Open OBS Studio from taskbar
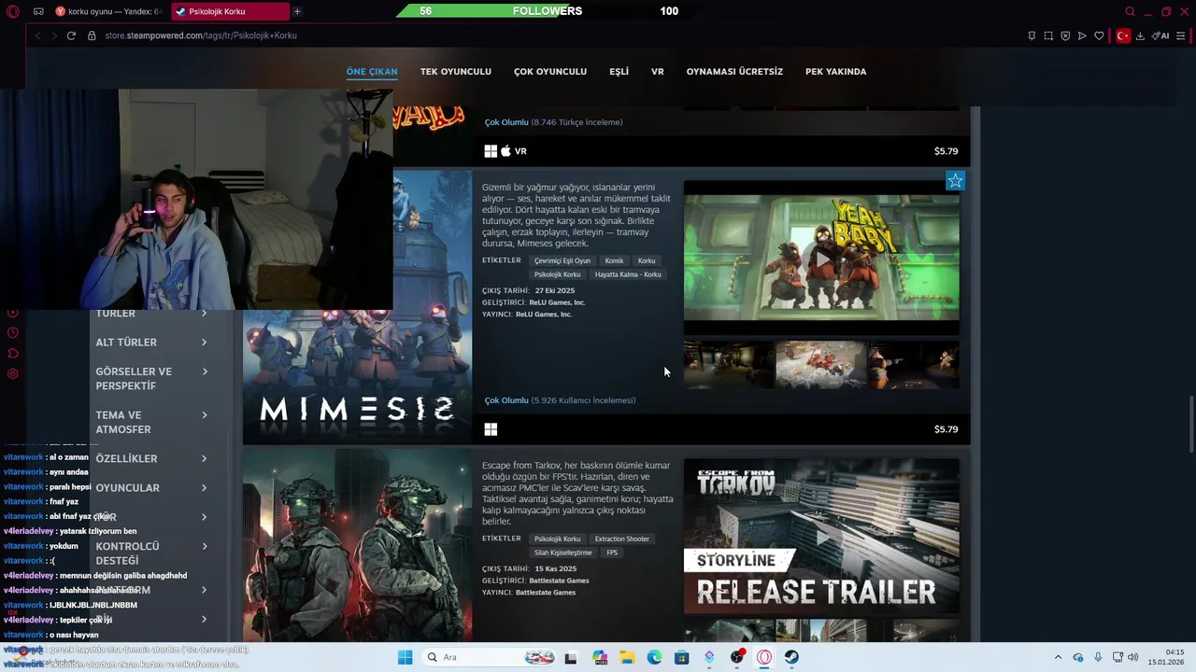Screen dimensions: 1196x672 [737, 657]
